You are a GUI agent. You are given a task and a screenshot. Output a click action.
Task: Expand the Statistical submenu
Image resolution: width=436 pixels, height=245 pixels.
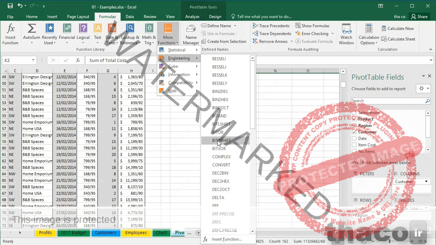(x=179, y=50)
